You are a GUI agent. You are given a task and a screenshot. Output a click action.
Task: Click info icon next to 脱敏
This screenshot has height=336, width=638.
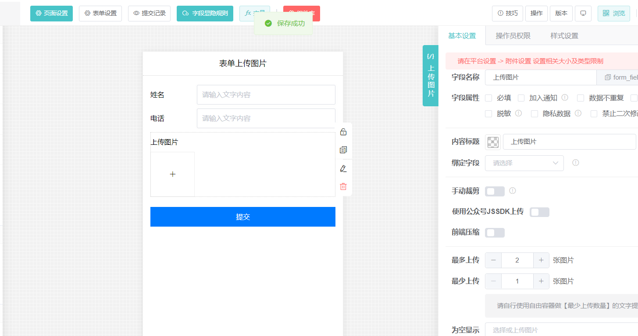(x=518, y=113)
